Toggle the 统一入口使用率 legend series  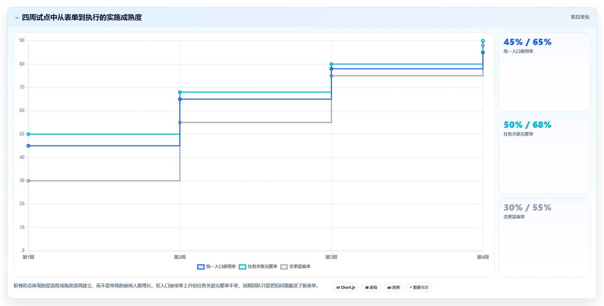click(216, 267)
